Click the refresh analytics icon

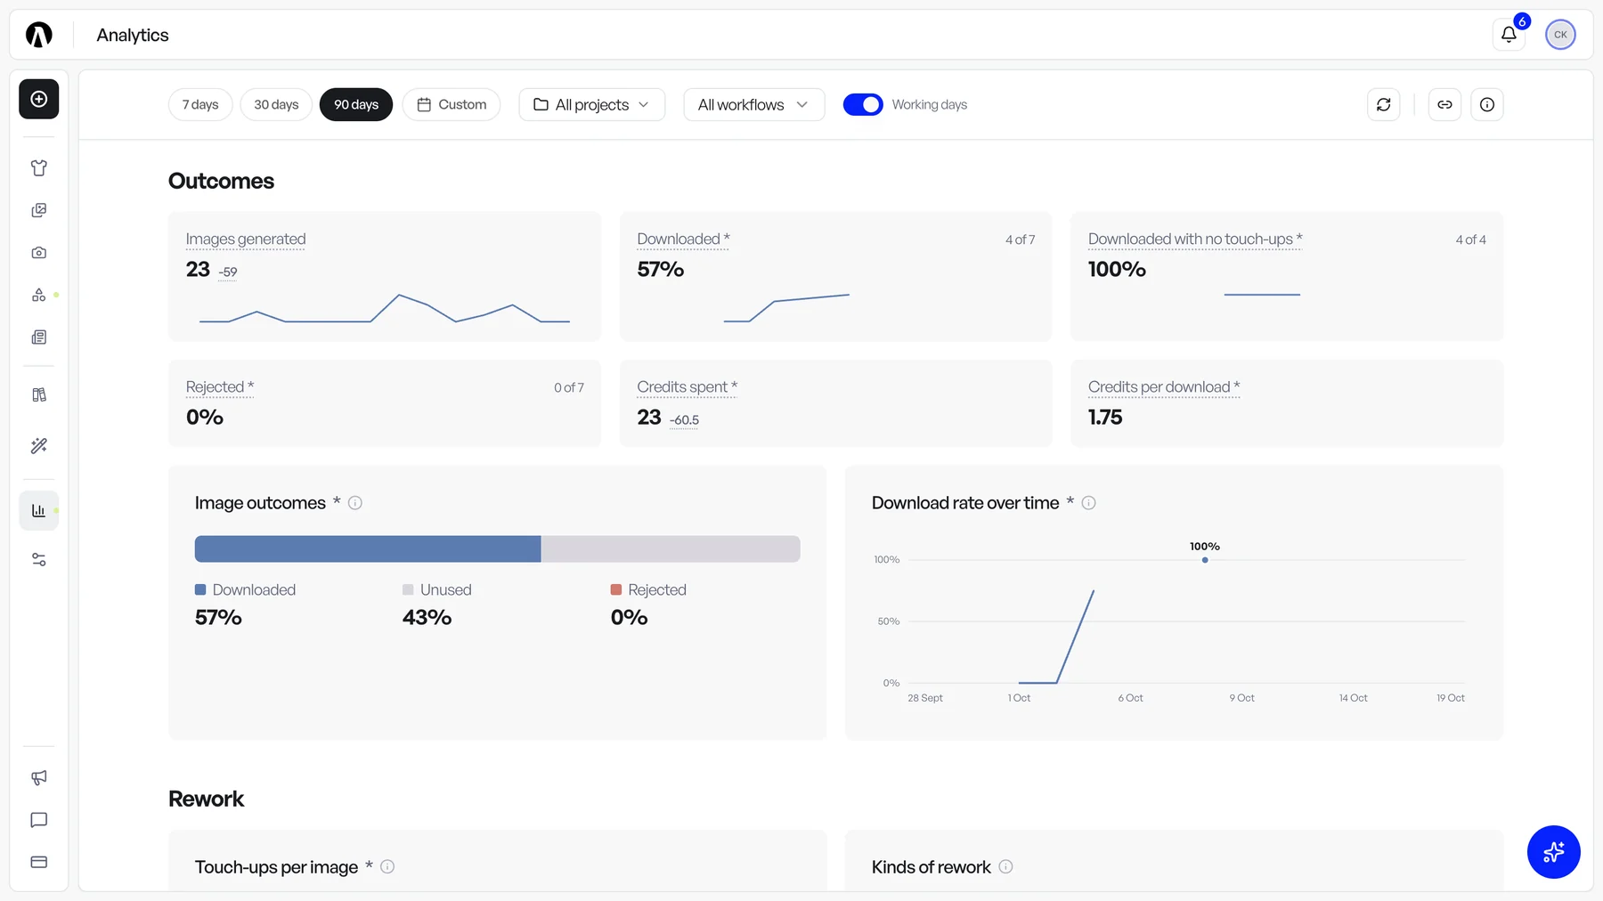pyautogui.click(x=1384, y=105)
